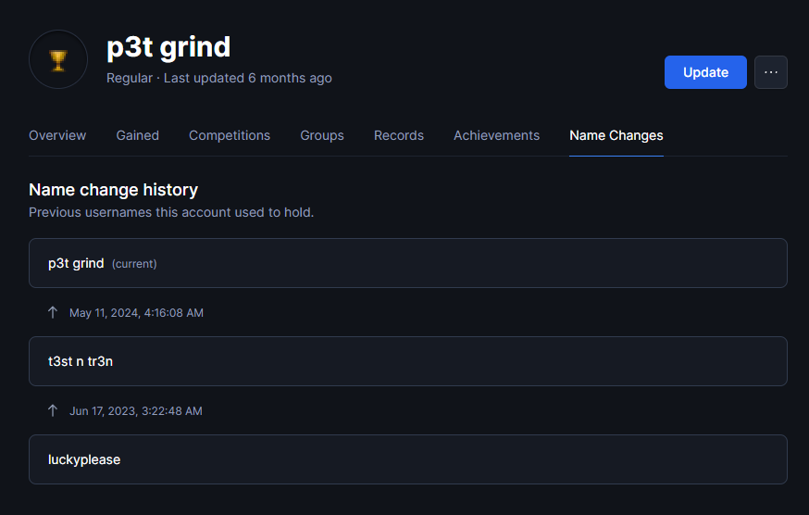Go to the Competitions tab
Viewport: 809px width, 515px height.
pyautogui.click(x=230, y=135)
